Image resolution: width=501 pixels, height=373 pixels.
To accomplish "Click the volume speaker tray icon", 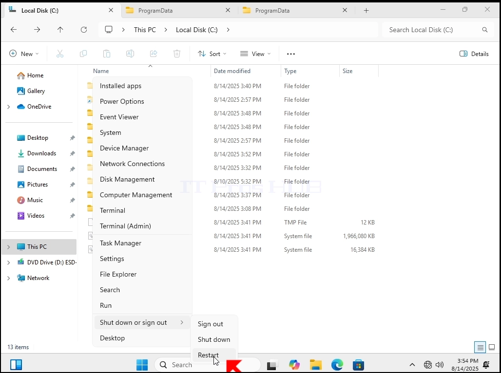I will click(440, 365).
